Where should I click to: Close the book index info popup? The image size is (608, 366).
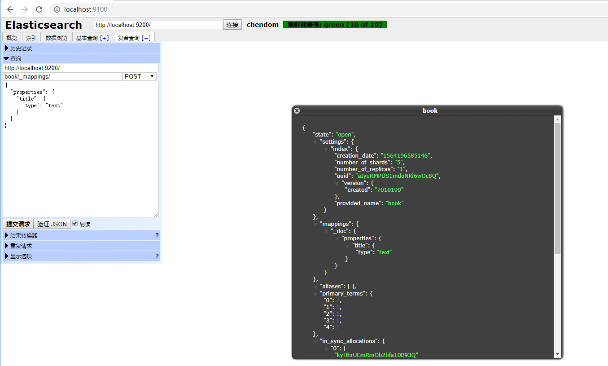coord(297,110)
